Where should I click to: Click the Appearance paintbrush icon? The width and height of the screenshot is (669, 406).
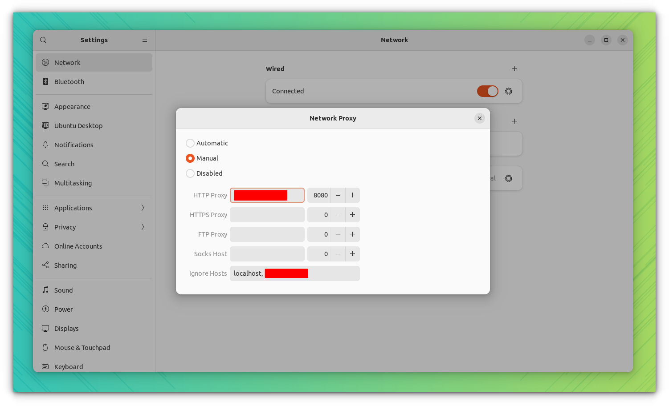pos(45,106)
